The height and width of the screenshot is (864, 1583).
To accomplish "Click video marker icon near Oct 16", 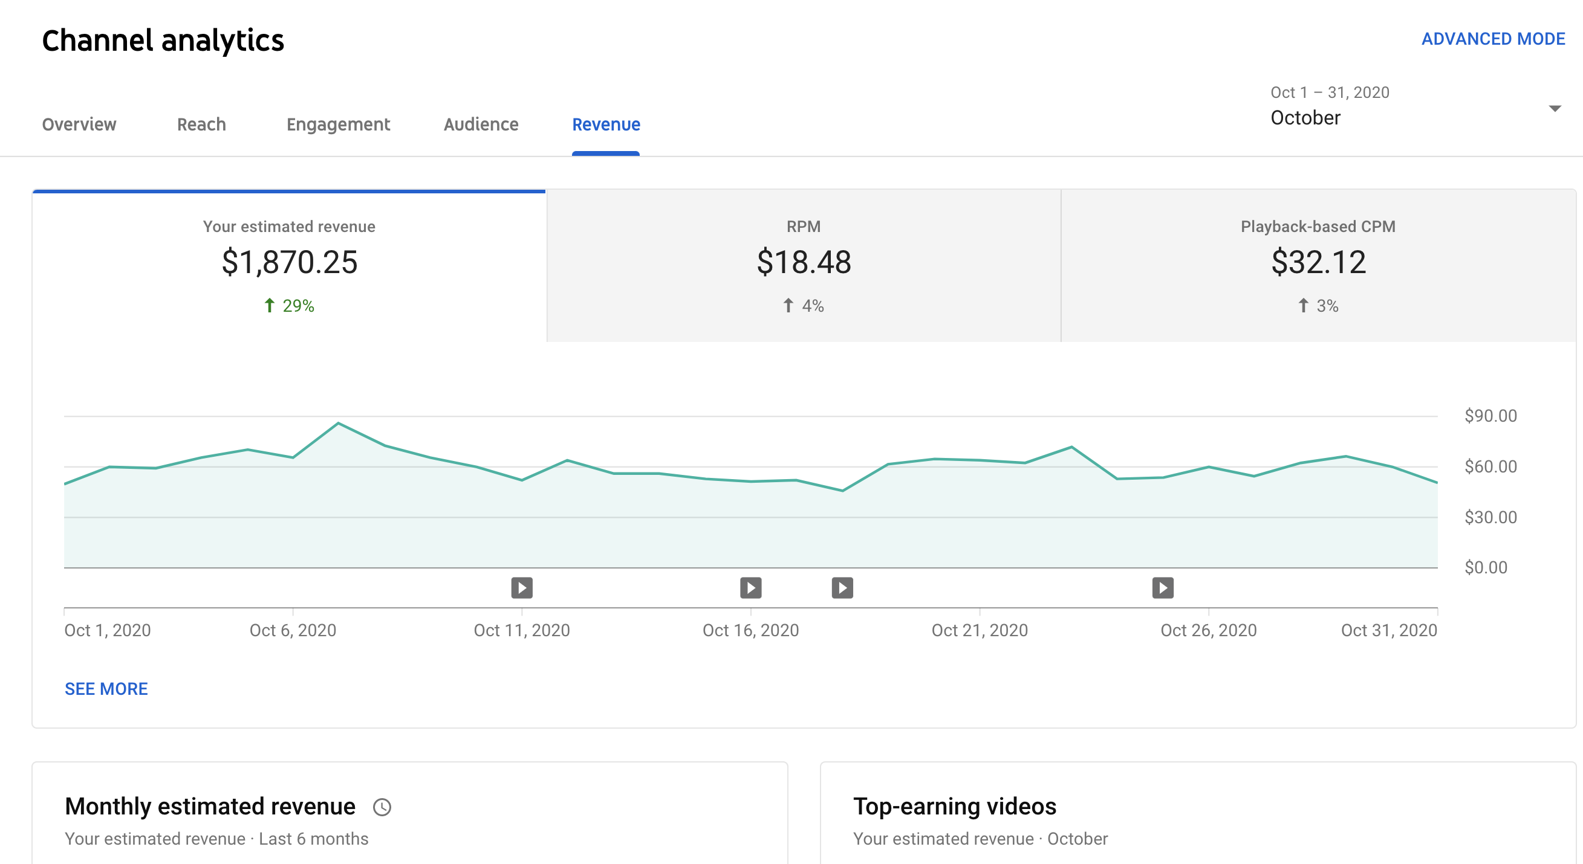I will [x=750, y=588].
